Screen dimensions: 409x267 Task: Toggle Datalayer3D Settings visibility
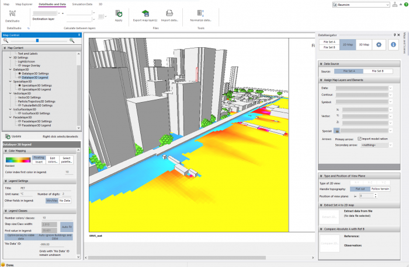click(x=19, y=73)
